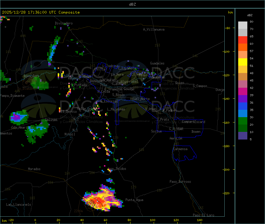Viewport: 265px width, 224px height.
Task: Select the red 65 dBZ legend swatch
Action: point(243,40)
